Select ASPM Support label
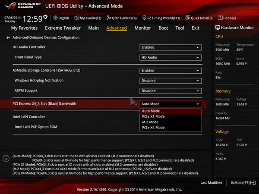Image resolution: width=259 pixels, height=194 pixels. 26,91
